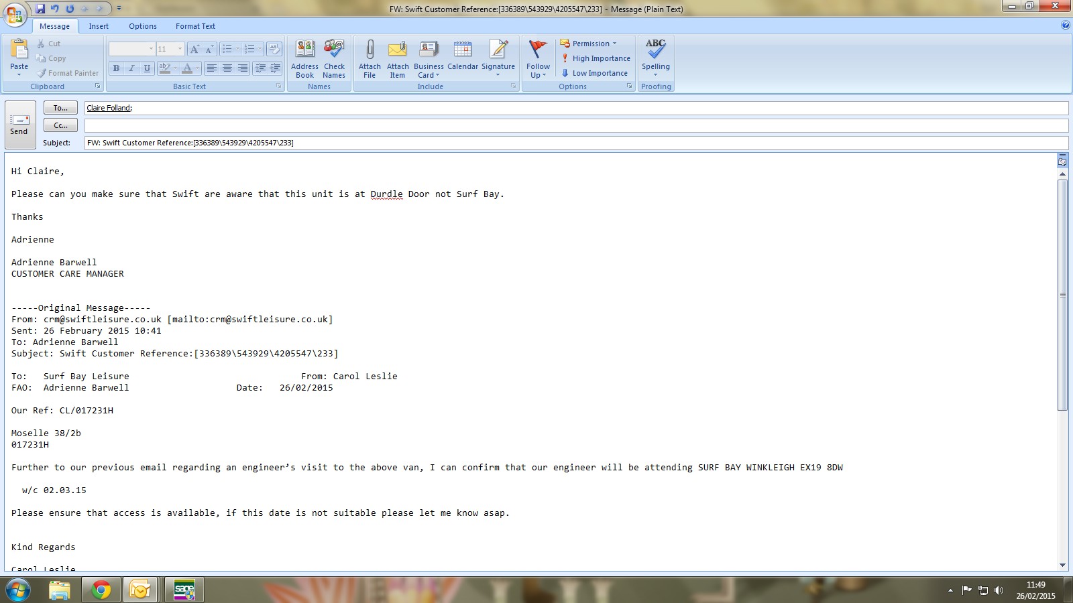Mark message as High Importance
1073x603 pixels.
coord(596,58)
